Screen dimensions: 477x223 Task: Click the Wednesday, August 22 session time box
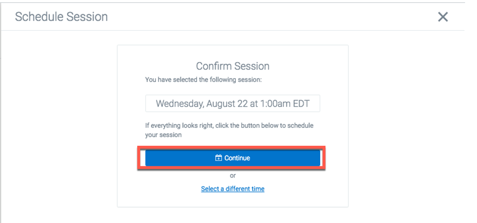(232, 104)
